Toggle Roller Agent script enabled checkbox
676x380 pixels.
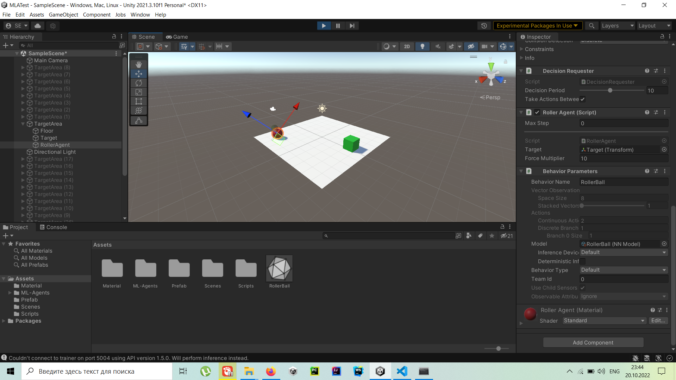click(x=537, y=113)
